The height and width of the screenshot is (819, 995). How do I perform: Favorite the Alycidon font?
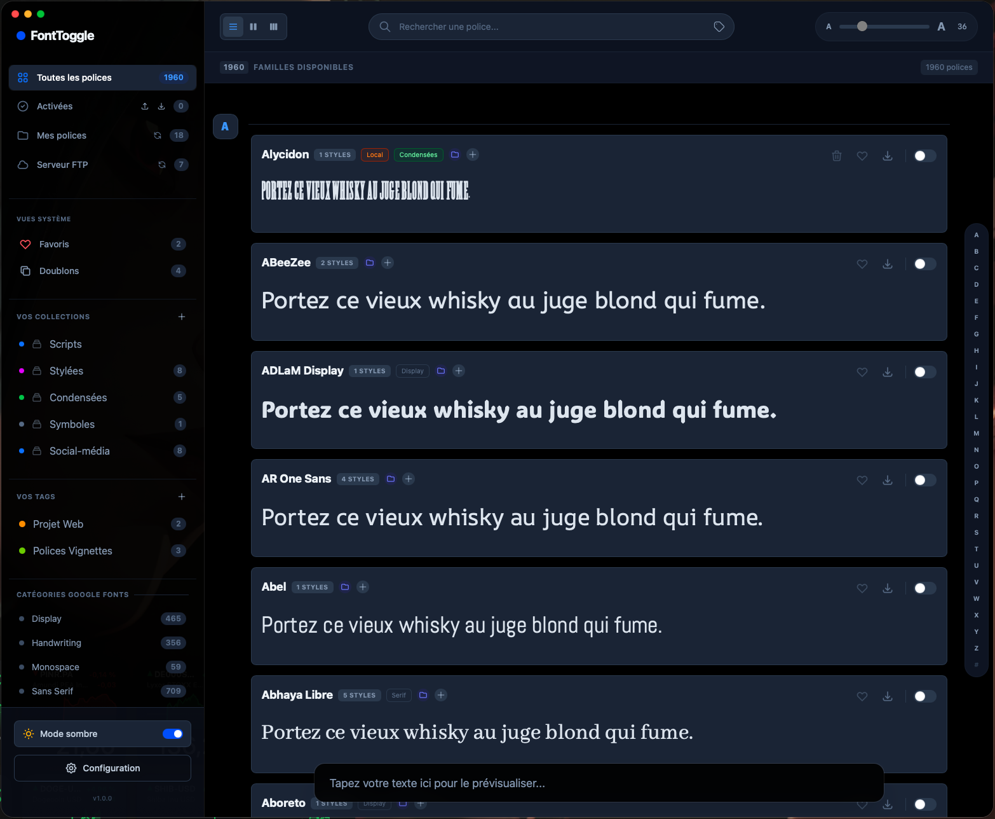(862, 156)
